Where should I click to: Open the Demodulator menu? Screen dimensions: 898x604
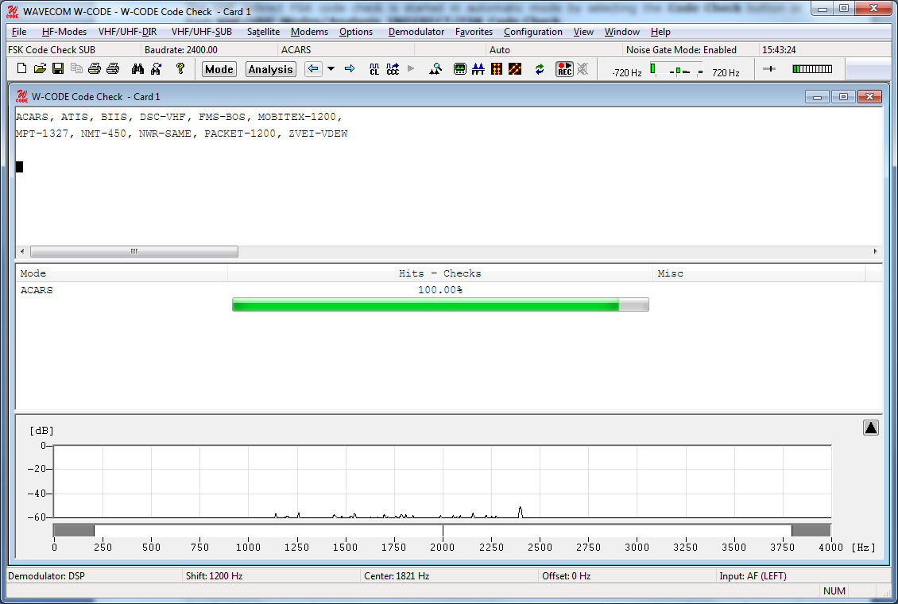(416, 32)
